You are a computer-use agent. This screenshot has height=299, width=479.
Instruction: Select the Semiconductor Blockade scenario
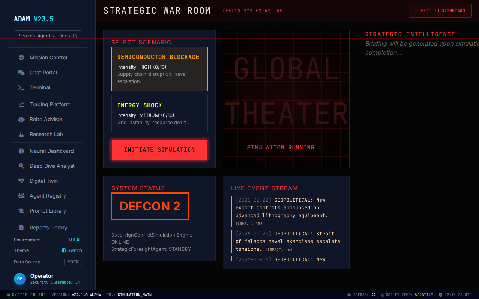tap(159, 69)
